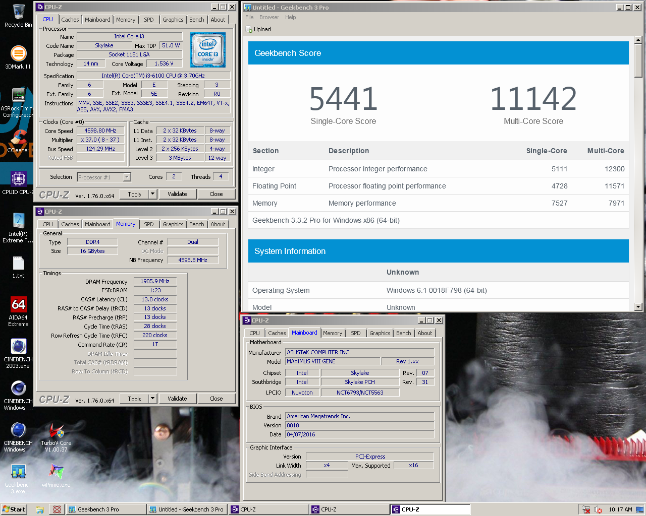Expand Tools dropdown arrow in CPU-Z Memory window
Viewport: 646px width, 516px height.
[x=152, y=399]
